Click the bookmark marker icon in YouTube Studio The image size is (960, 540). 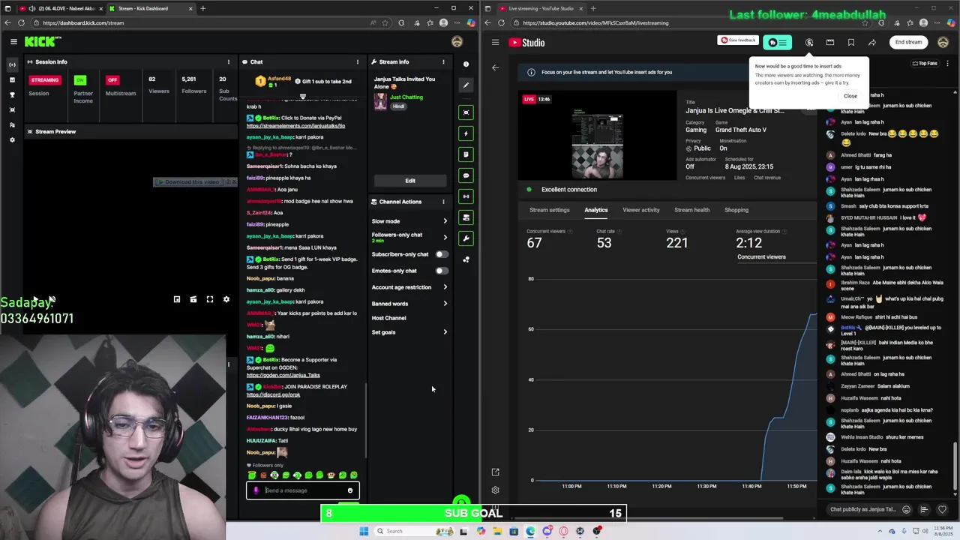[851, 43]
